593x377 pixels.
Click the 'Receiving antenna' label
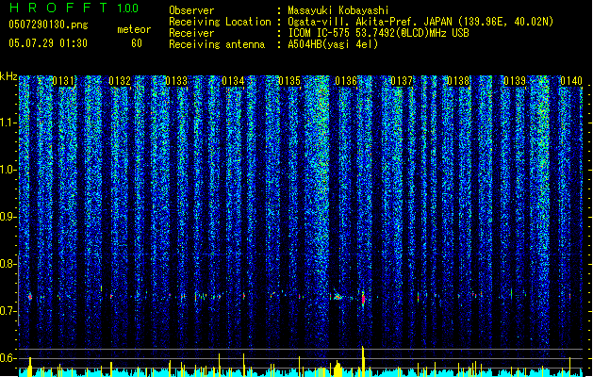(217, 44)
